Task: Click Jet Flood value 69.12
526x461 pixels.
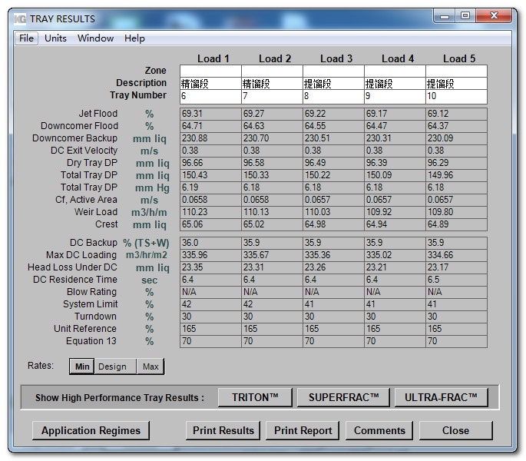Action: (x=457, y=114)
